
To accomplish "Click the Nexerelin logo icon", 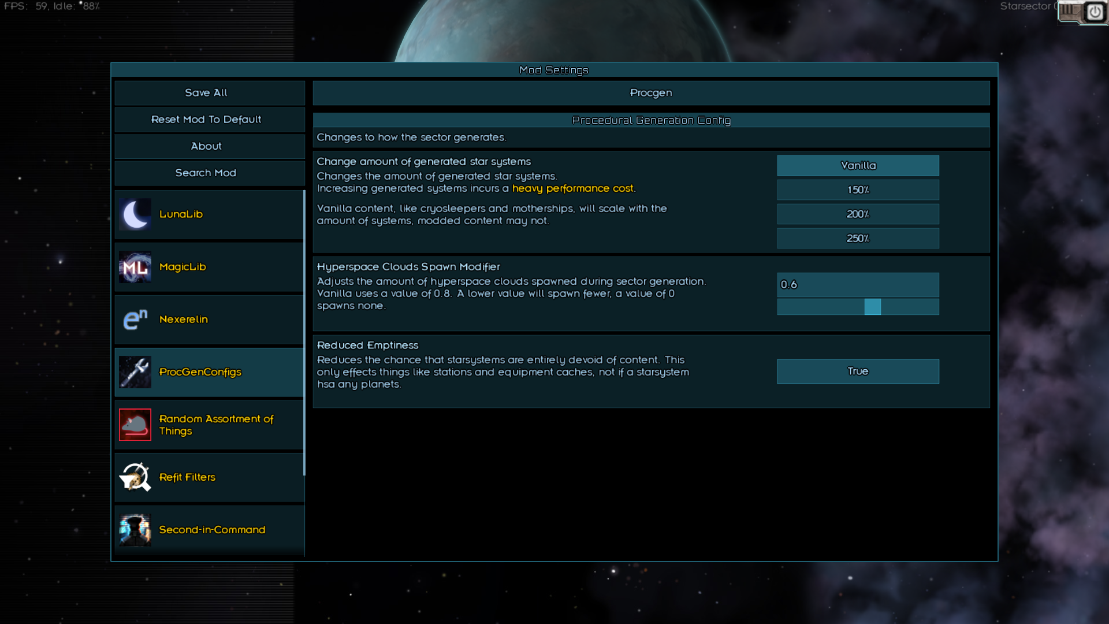I will [x=135, y=320].
